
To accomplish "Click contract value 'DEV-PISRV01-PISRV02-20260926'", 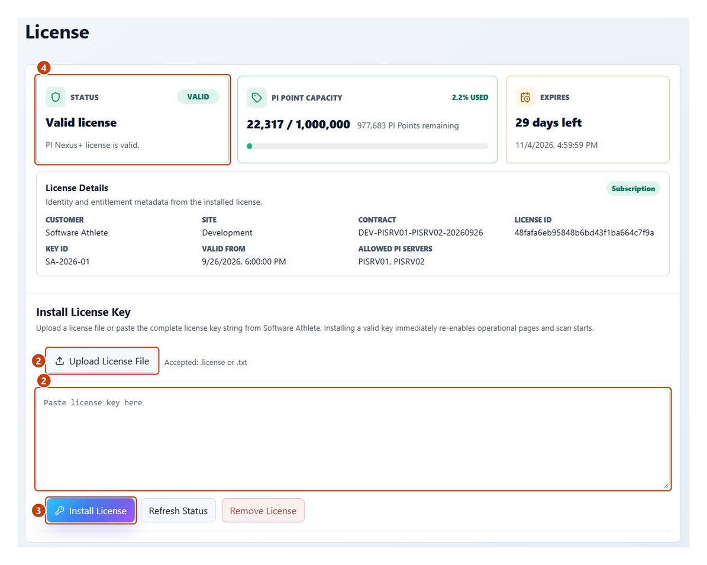I will click(420, 233).
